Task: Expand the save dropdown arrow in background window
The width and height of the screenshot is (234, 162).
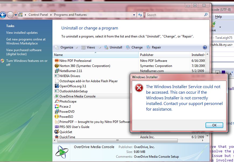Action: (x=220, y=27)
